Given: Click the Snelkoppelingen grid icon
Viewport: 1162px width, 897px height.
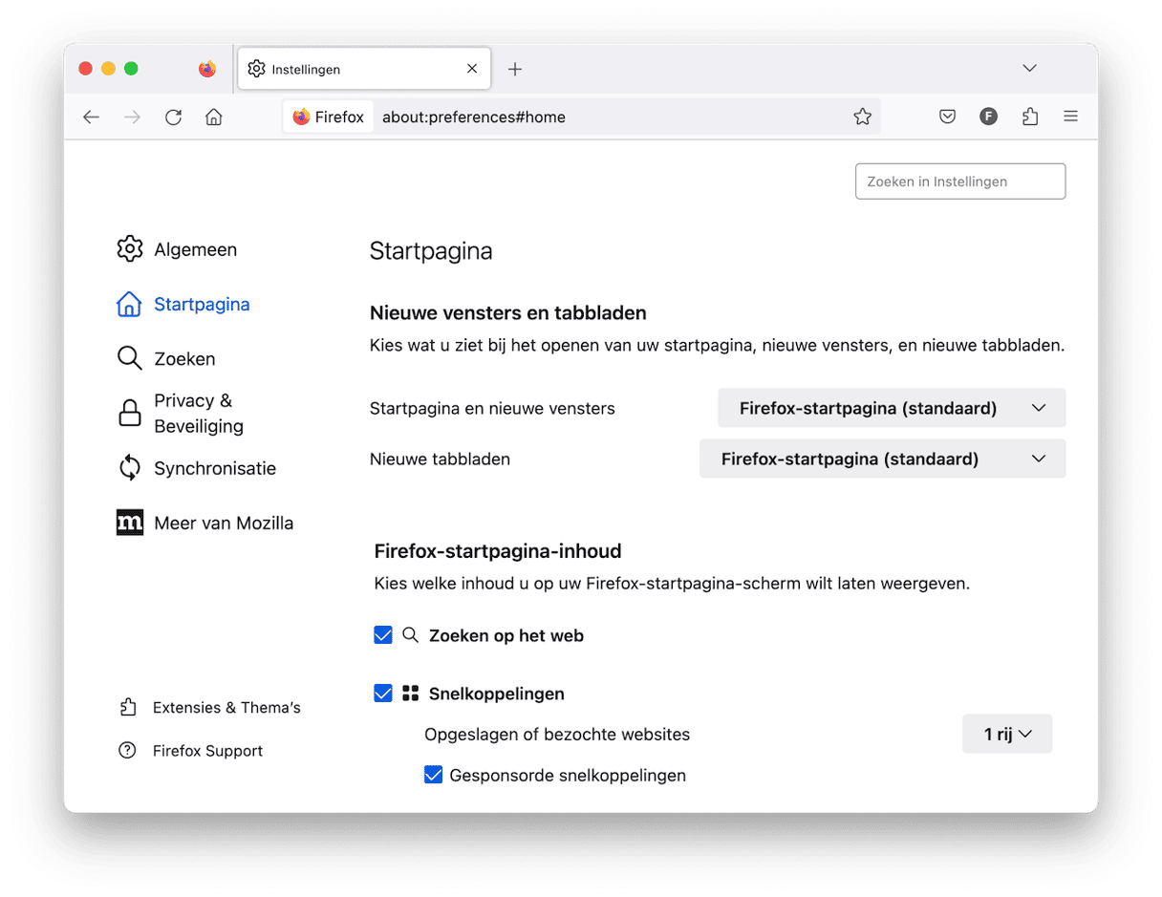Looking at the screenshot, I should pos(411,694).
